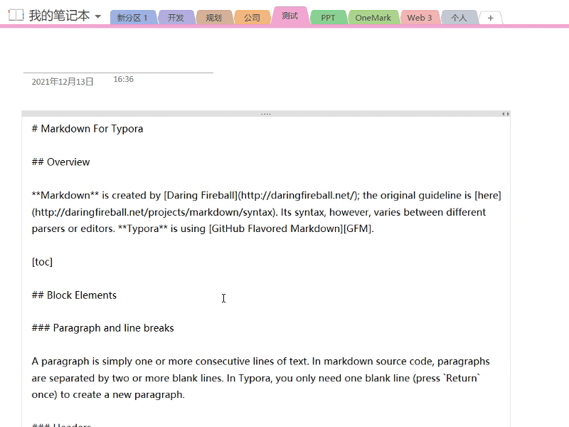Click + to add a new section
Screen dimensions: 569x427
point(490,18)
